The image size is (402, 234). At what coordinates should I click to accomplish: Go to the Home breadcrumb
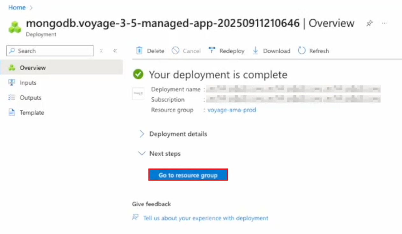[17, 8]
